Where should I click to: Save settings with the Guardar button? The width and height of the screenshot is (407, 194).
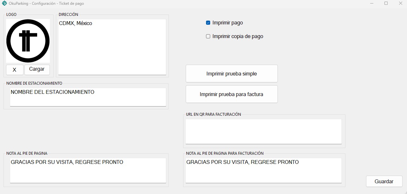pyautogui.click(x=384, y=181)
